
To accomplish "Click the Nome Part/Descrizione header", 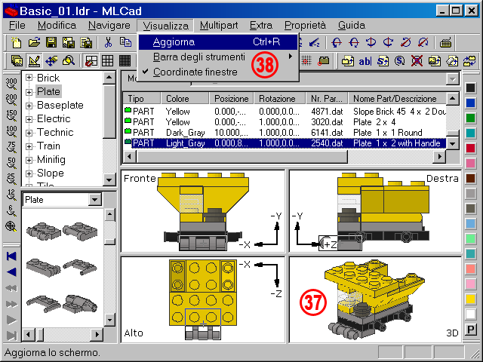I will click(397, 99).
